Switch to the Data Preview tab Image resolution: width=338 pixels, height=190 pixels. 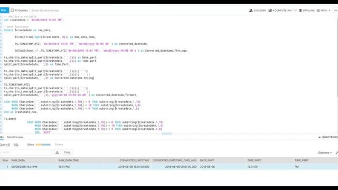[15, 137]
